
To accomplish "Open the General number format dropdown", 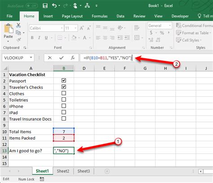I will (170, 26).
